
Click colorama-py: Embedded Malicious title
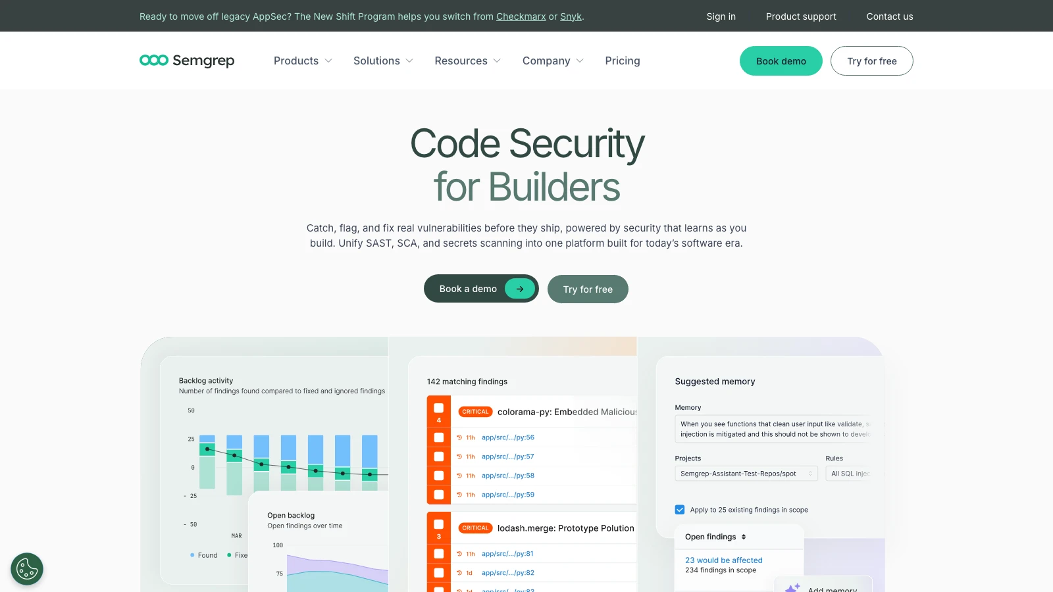click(x=567, y=412)
